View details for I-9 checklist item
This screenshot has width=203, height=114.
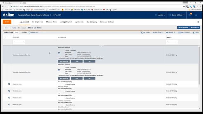click(x=9, y=91)
